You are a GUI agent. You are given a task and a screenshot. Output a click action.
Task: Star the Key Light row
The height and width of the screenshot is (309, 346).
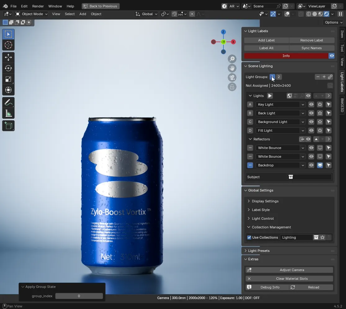click(320, 104)
